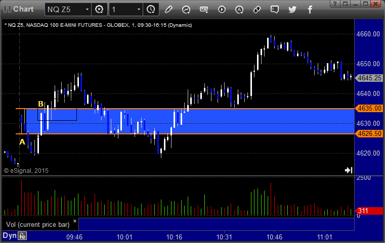Click the 10:46 time axis label
The height and width of the screenshot is (243, 385).
point(275,237)
